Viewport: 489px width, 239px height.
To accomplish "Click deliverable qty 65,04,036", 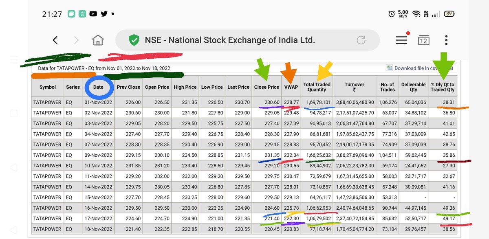I will tap(414, 102).
